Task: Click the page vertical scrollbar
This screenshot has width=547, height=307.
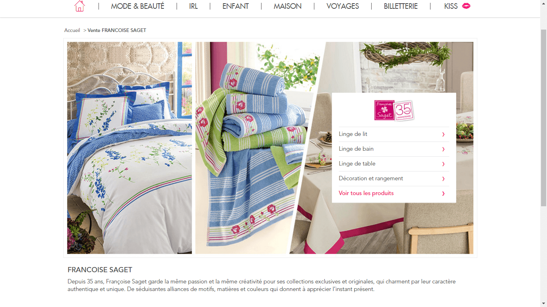Action: (x=543, y=153)
